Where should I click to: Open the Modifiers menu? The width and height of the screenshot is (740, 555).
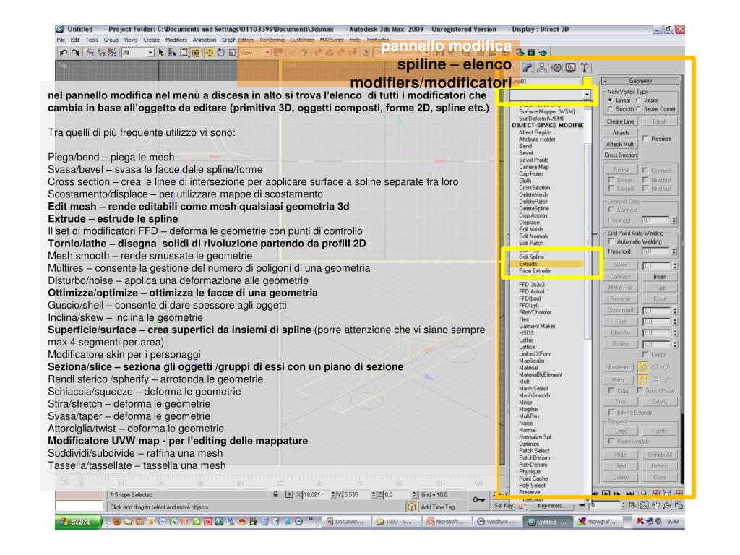coord(176,40)
